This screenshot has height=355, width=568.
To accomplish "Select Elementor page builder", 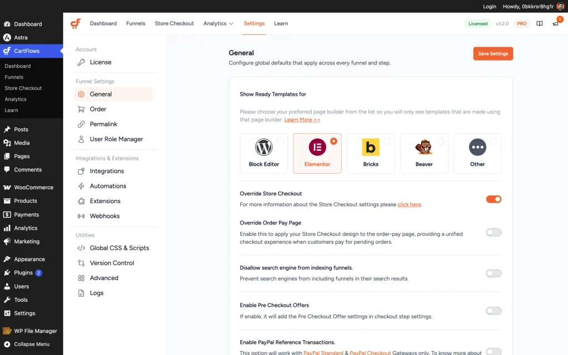I will click(317, 154).
